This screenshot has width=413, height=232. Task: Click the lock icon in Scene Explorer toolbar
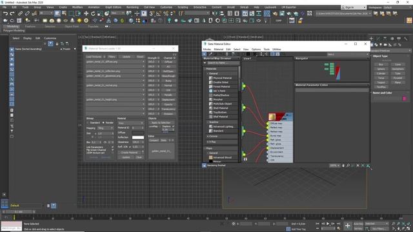[x=57, y=44]
